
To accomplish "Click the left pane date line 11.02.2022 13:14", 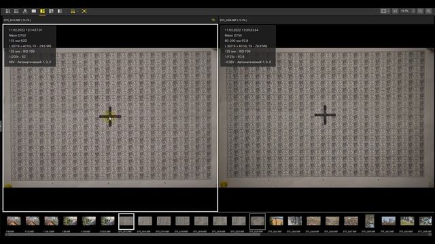I will [26, 30].
